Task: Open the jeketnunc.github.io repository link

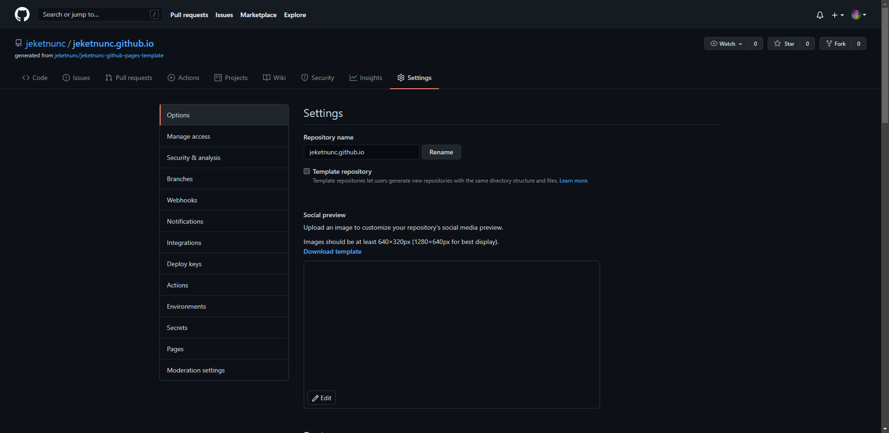Action: 113,43
